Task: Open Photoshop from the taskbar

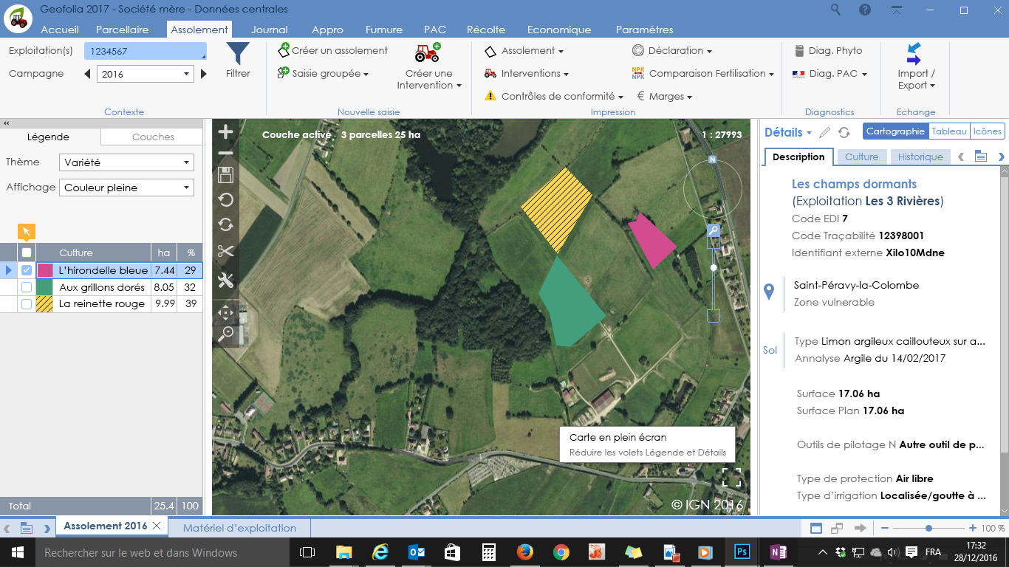Action: [742, 551]
